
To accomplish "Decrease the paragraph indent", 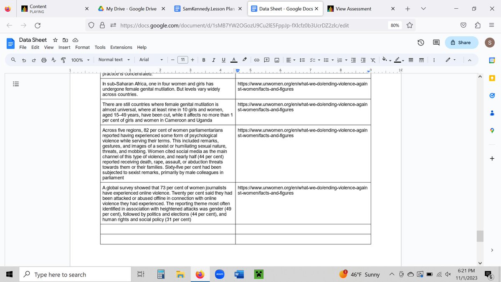I will pyautogui.click(x=353, y=60).
